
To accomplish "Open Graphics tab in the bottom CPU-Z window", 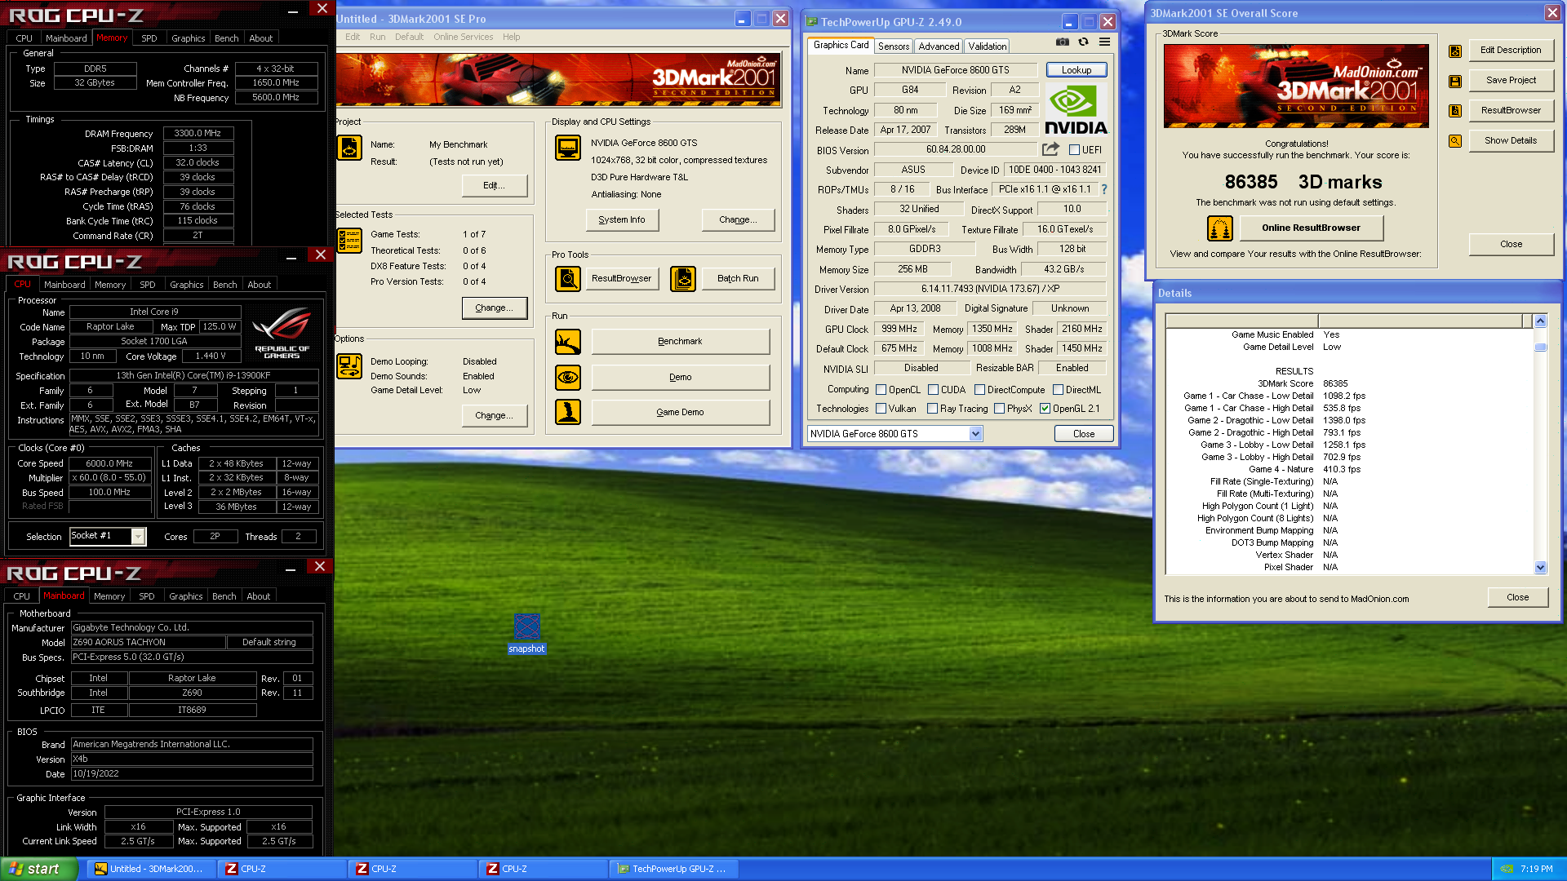I will coord(185,596).
